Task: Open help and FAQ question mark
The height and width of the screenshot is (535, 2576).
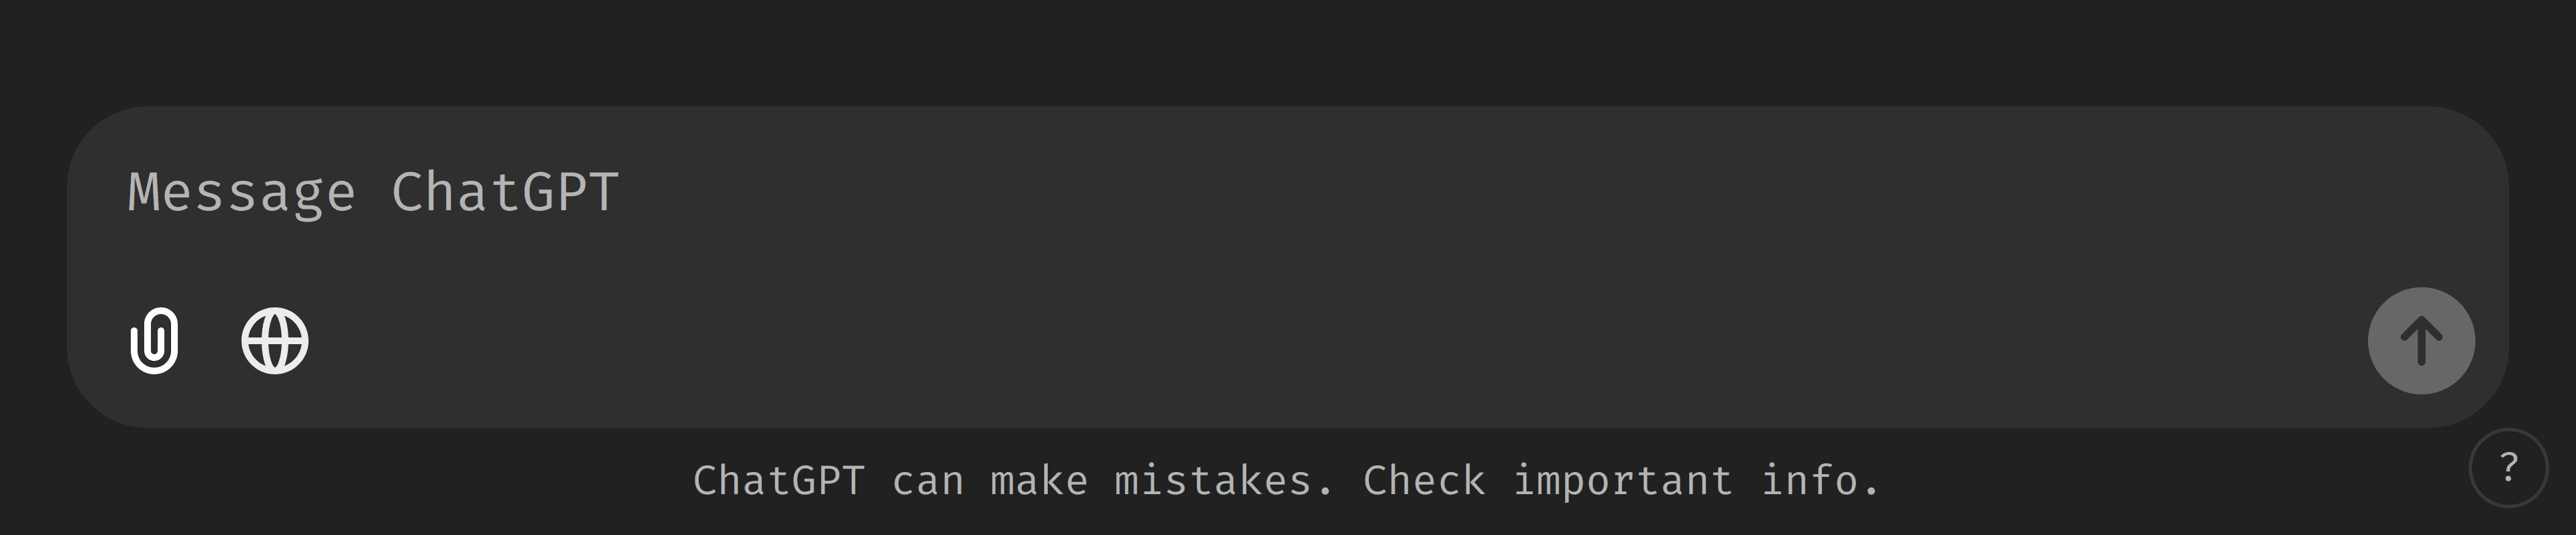Action: tap(2508, 467)
